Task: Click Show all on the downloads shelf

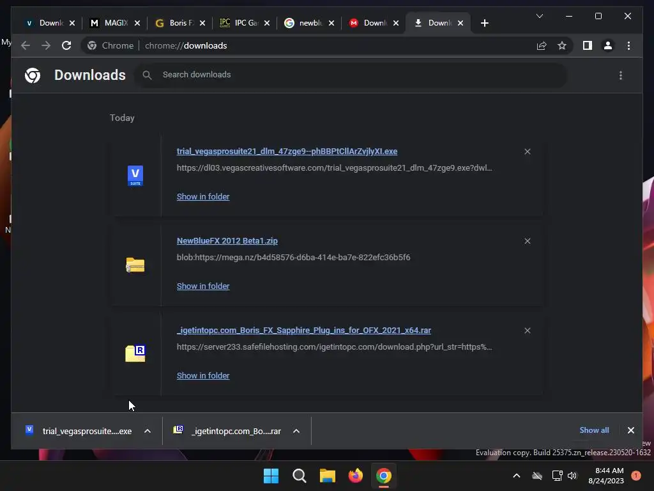Action: point(594,430)
